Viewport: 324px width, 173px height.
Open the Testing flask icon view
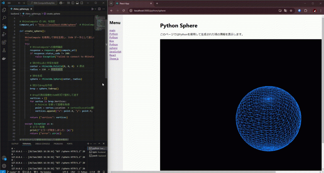(x=4, y=50)
